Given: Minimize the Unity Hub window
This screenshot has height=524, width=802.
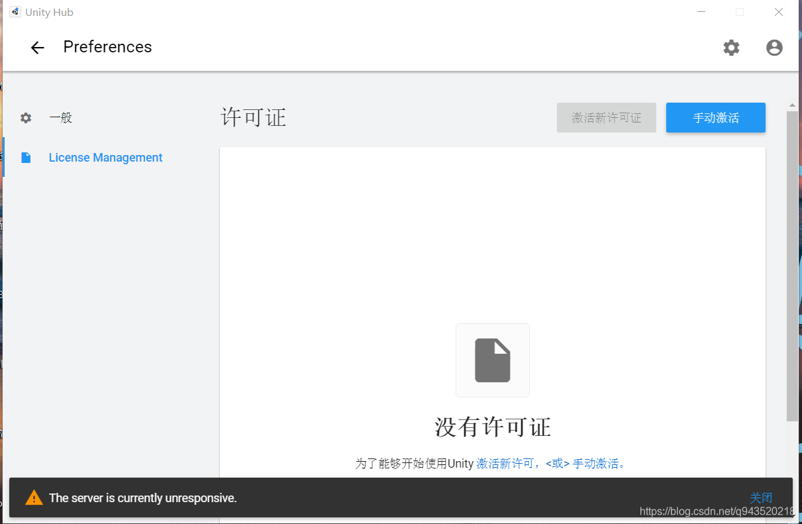Looking at the screenshot, I should click(701, 12).
